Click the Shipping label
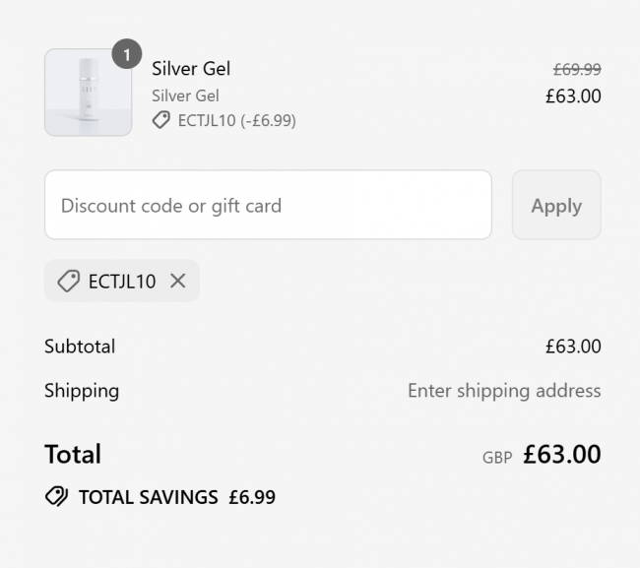 pos(82,391)
